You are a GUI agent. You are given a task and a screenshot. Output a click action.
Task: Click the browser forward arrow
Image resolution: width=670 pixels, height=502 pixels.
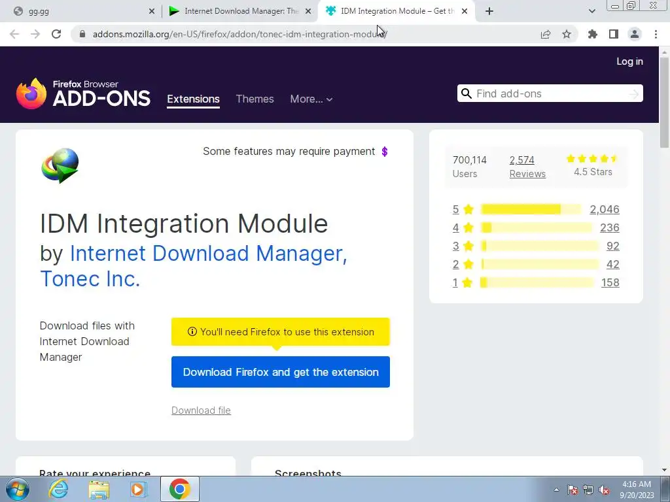[x=35, y=34]
